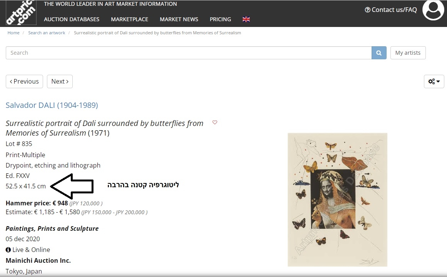Go to Previous lot

point(24,81)
